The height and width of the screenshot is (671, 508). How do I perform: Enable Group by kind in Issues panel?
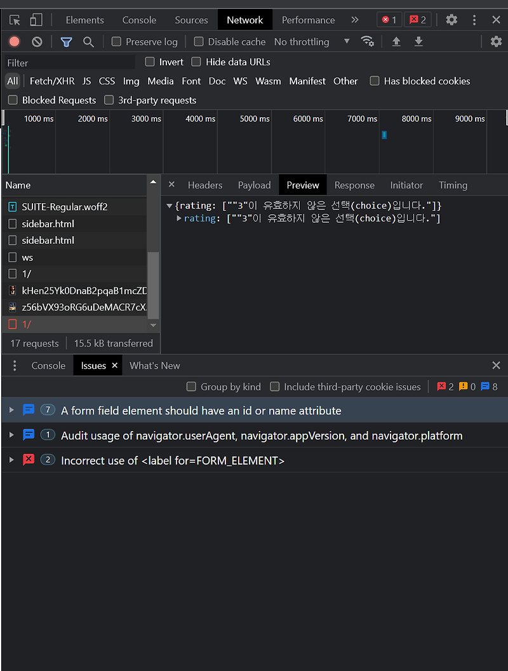click(x=191, y=387)
